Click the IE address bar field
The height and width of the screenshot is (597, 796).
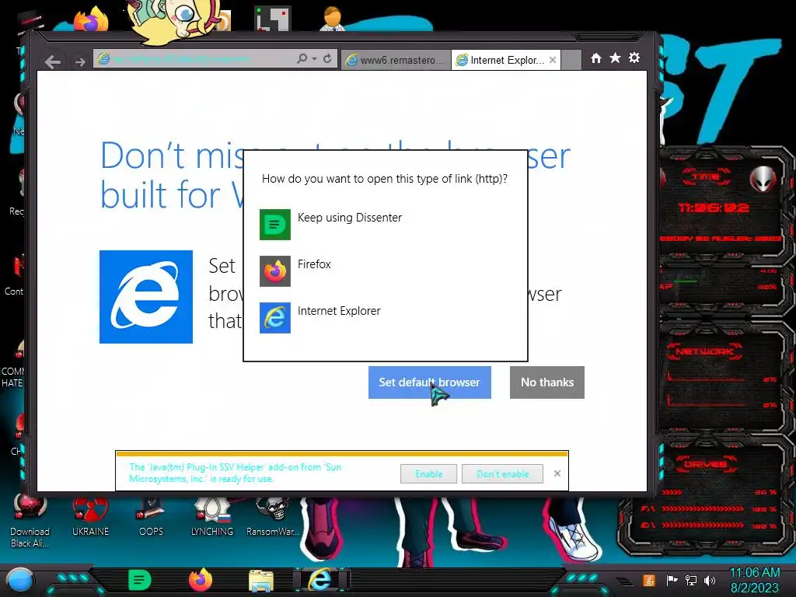(x=195, y=59)
